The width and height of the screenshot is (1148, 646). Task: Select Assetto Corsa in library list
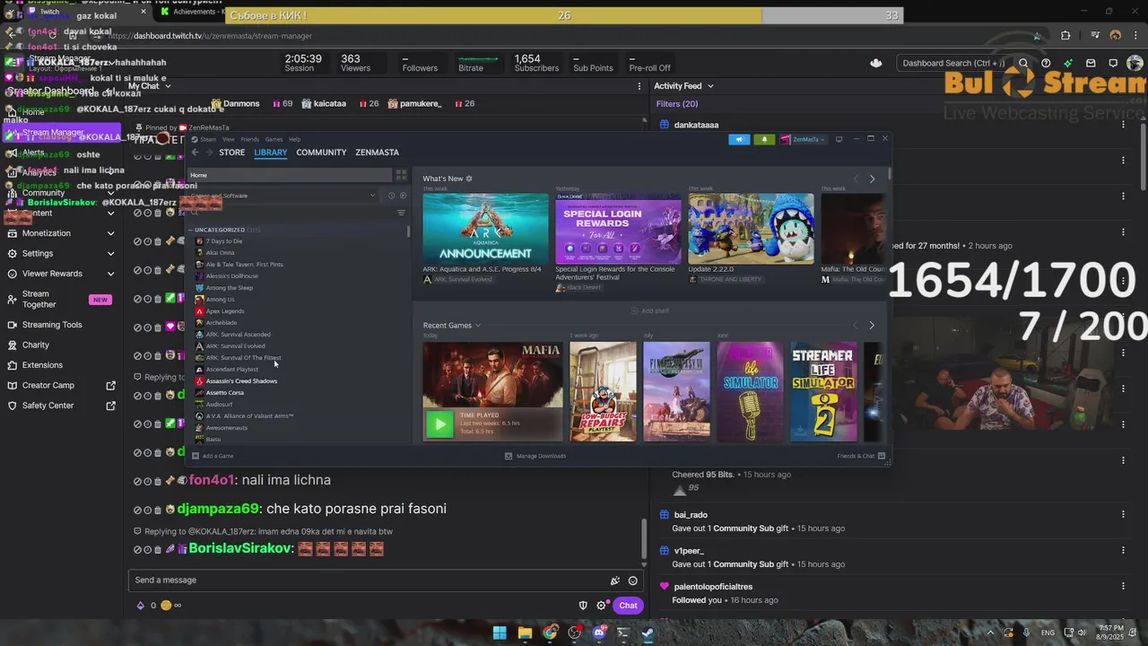225,393
